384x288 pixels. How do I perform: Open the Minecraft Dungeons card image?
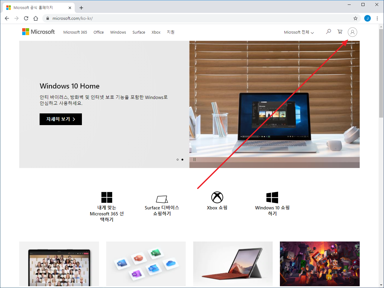(320, 264)
